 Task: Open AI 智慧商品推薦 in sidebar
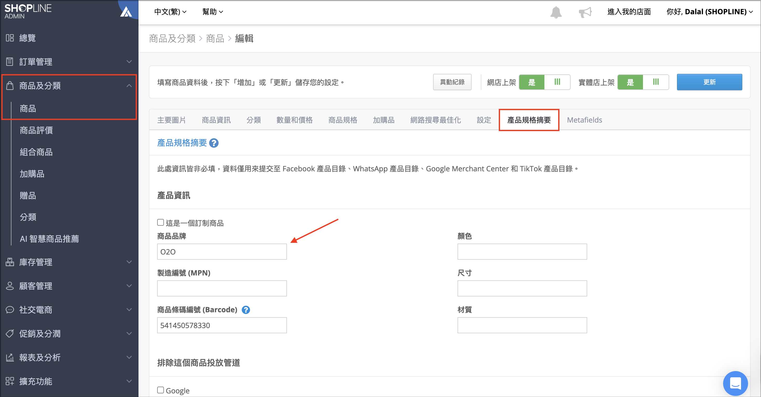click(49, 238)
